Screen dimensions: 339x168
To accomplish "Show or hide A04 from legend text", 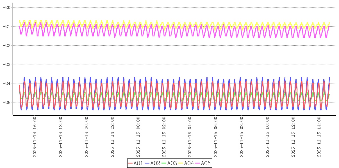I will pos(189,163).
